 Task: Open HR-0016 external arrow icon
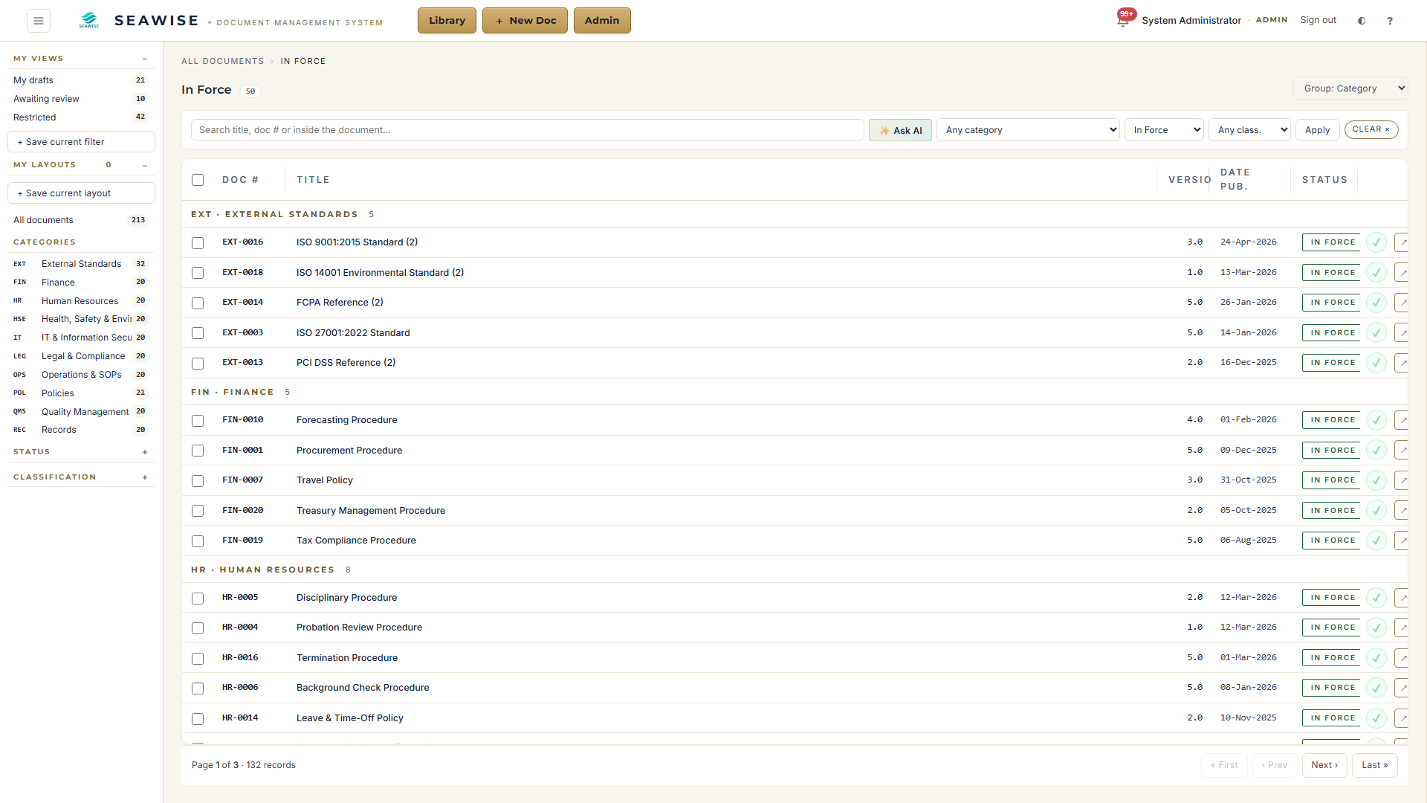pos(1402,658)
